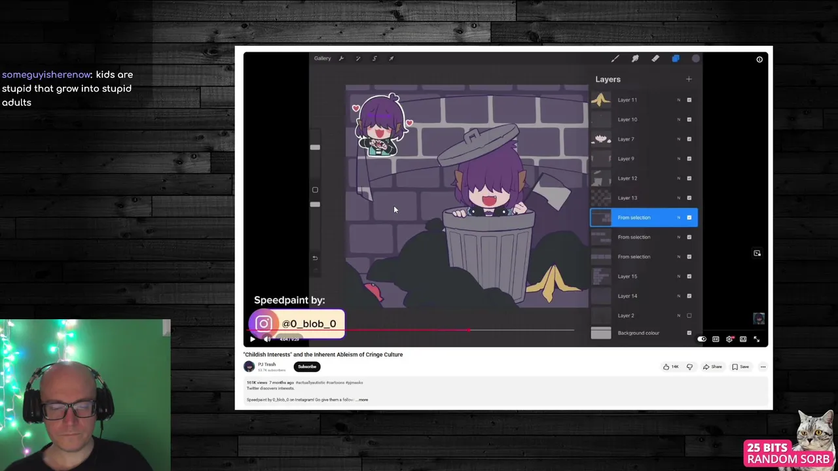Select Layer 11 row in Layers panel
Screen dimensions: 838x471
(644, 100)
